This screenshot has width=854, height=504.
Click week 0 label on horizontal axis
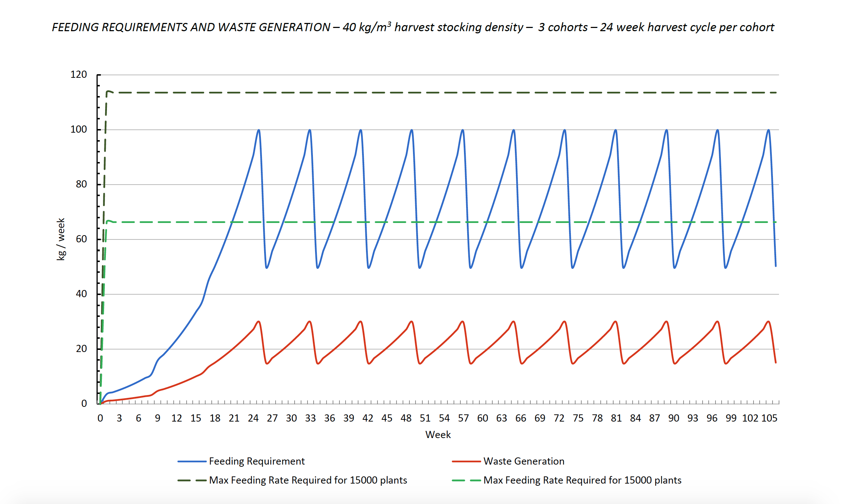point(100,418)
